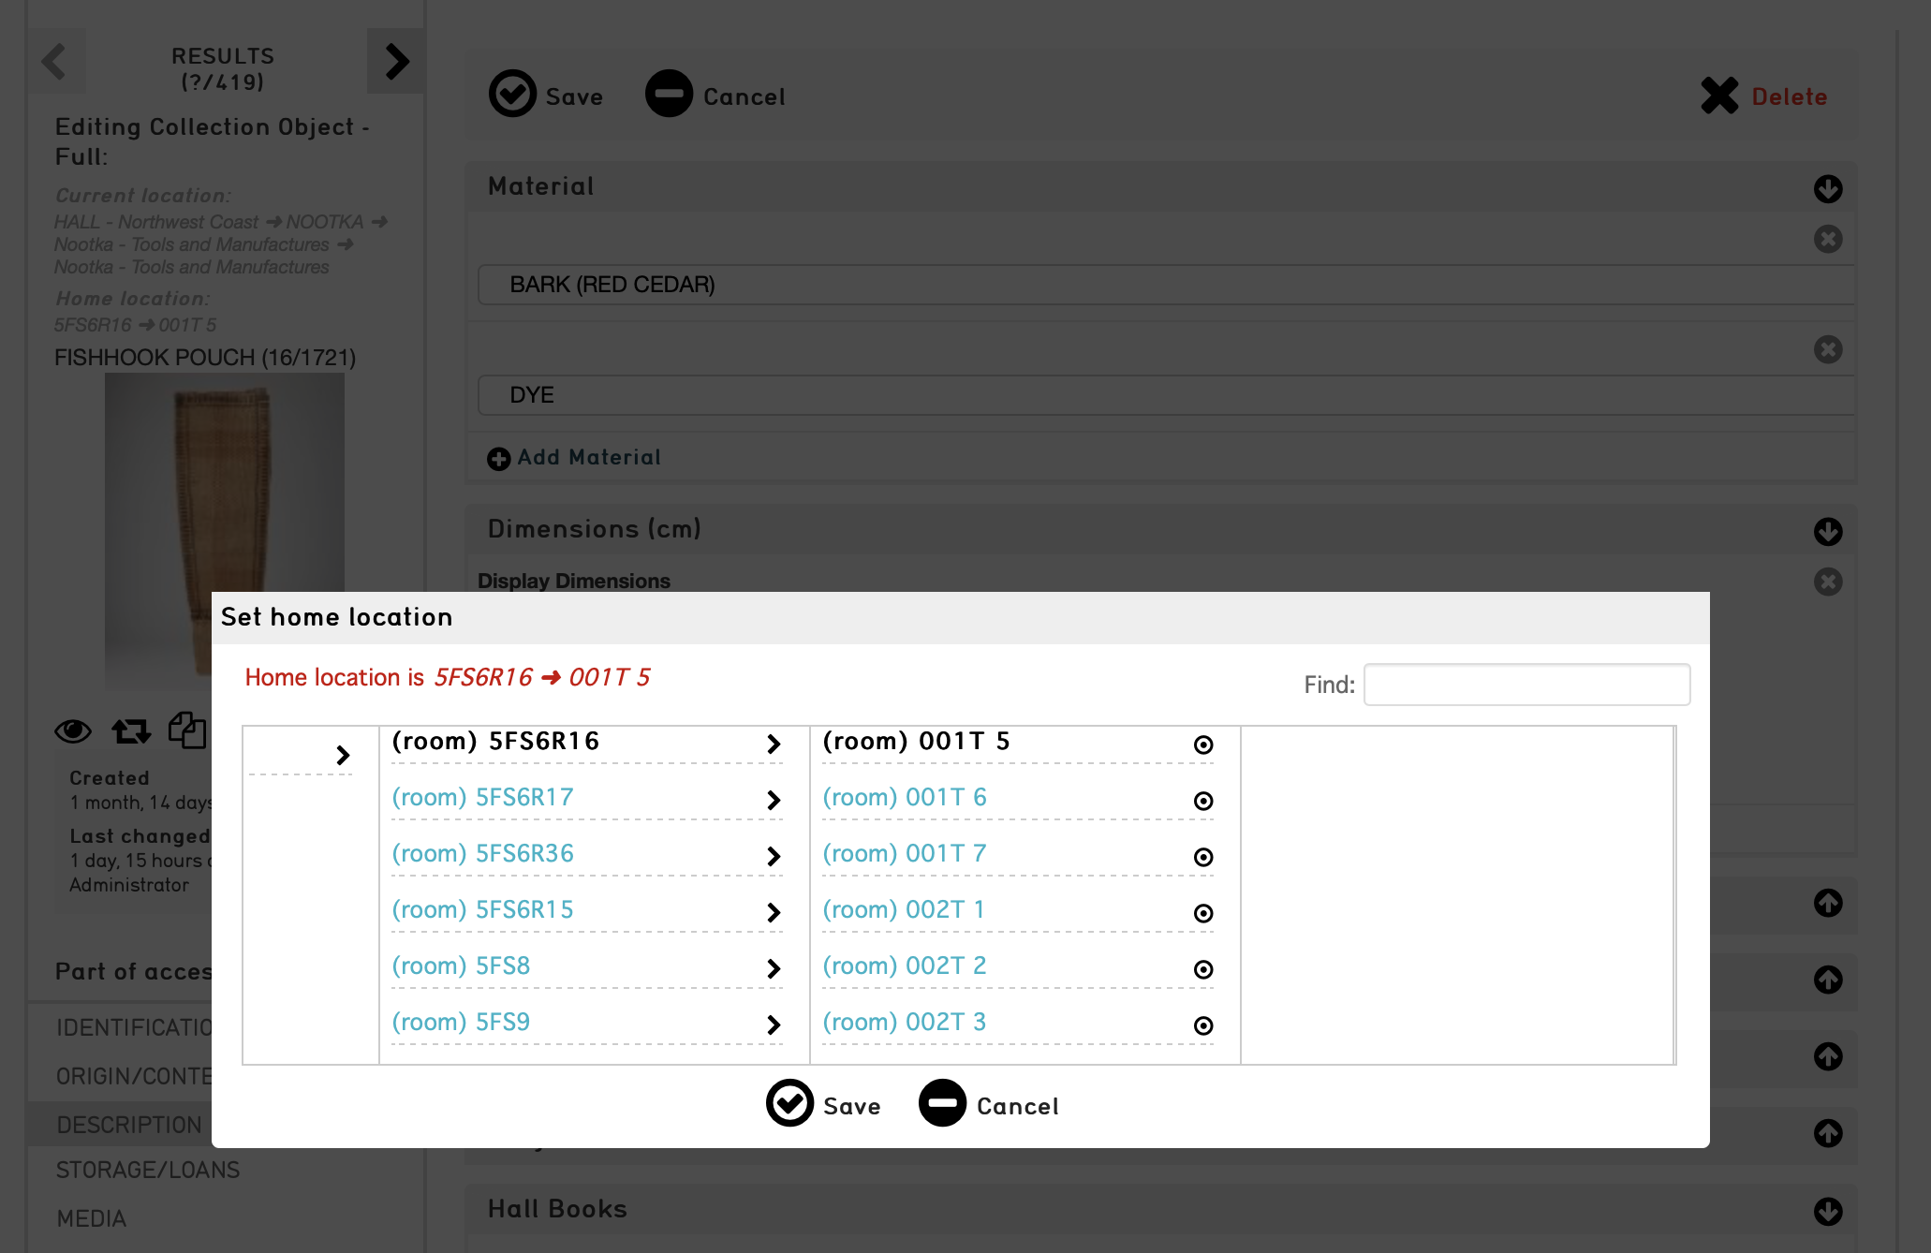1931x1253 pixels.
Task: Select radio for room 002T 3
Action: click(1203, 1025)
